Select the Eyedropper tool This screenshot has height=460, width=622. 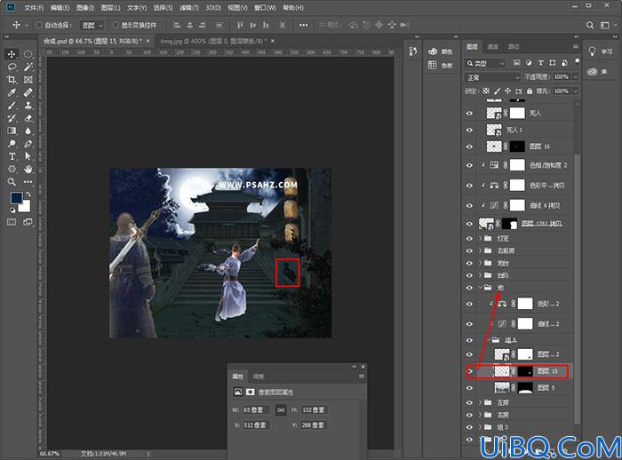(x=12, y=92)
